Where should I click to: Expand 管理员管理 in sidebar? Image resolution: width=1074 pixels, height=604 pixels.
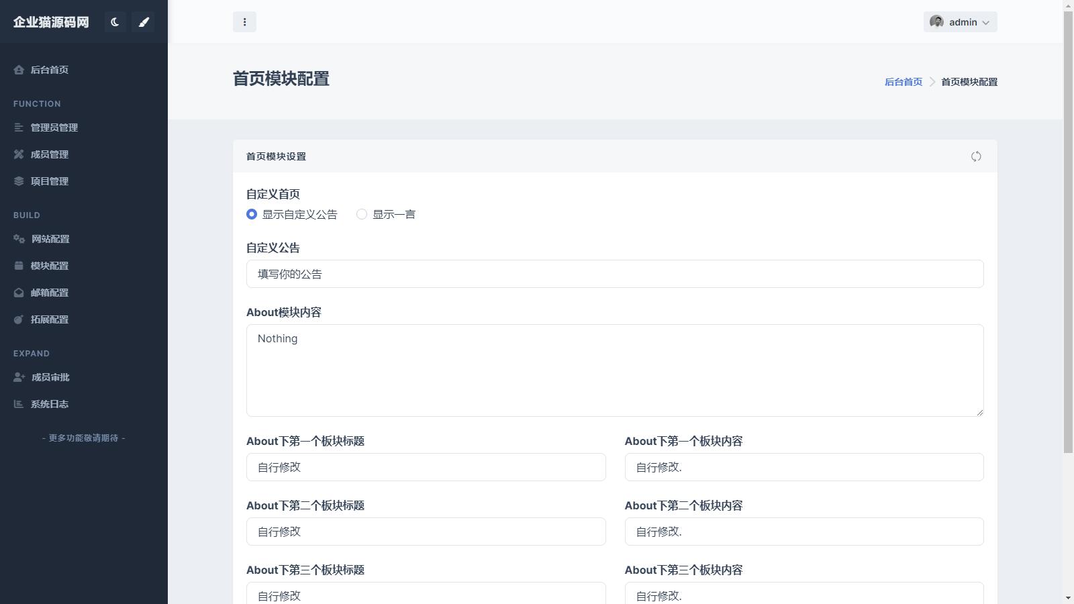click(x=54, y=128)
